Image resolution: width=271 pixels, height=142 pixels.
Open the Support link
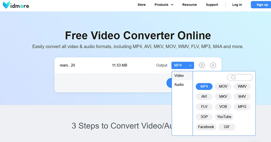[212, 5]
